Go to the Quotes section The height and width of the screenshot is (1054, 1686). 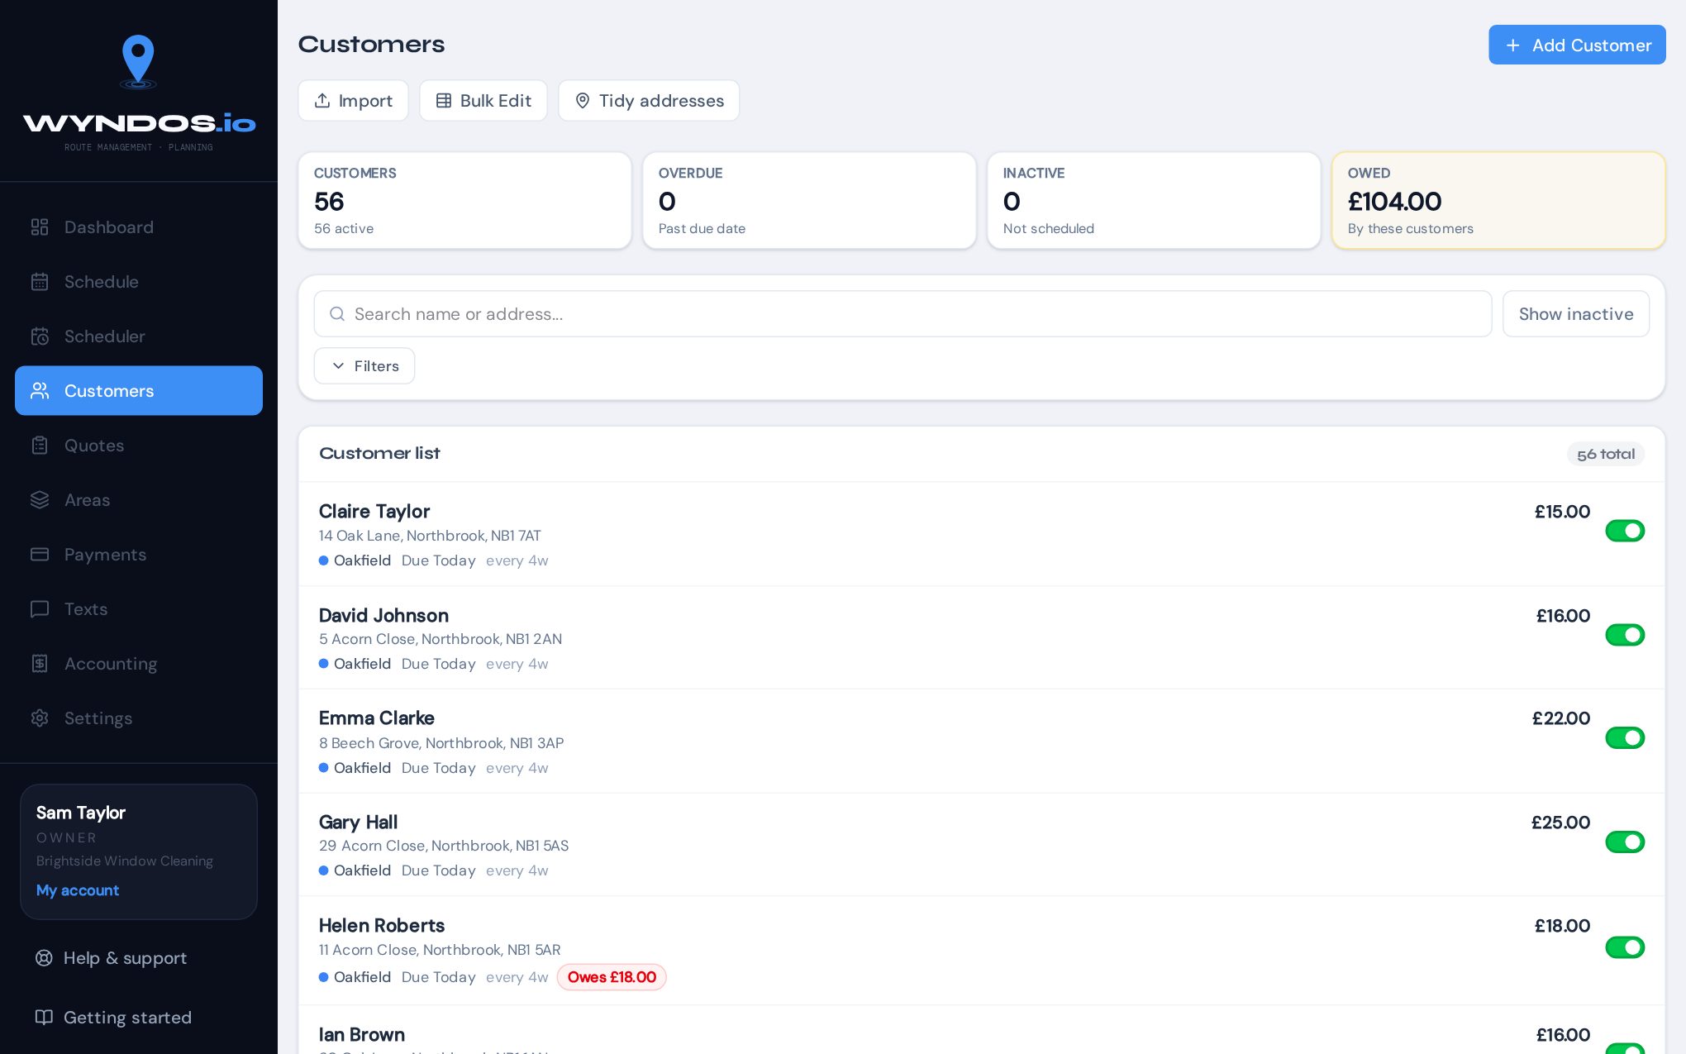pos(139,446)
